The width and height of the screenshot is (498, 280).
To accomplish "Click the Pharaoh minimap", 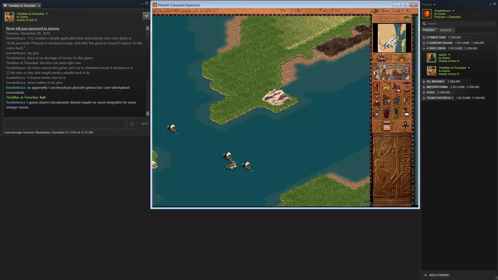I will (392, 38).
